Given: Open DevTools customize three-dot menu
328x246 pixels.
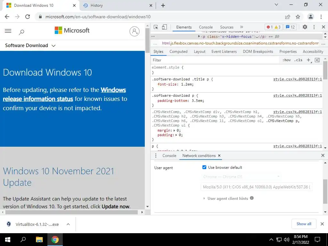Looking at the screenshot, I should 314,27.
